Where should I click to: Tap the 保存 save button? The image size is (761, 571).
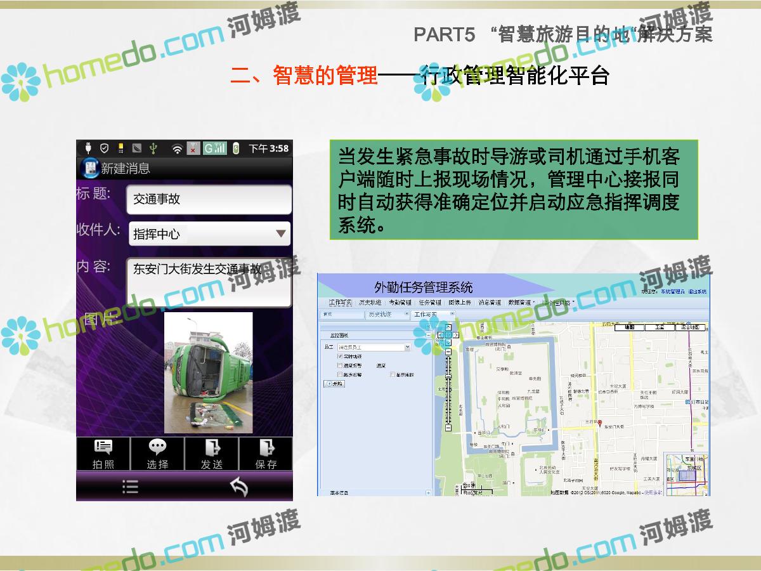pos(266,454)
